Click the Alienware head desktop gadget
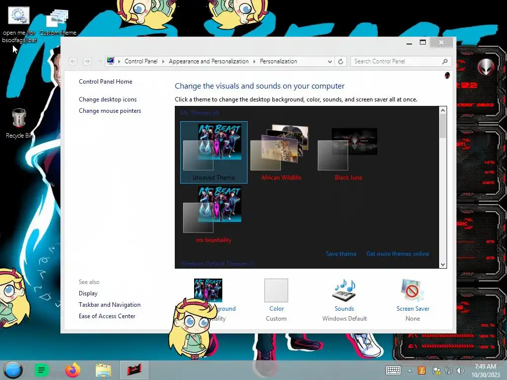The width and height of the screenshot is (507, 380). [486, 67]
